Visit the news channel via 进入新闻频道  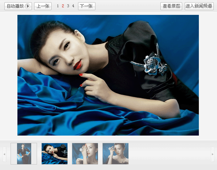[x=199, y=6]
